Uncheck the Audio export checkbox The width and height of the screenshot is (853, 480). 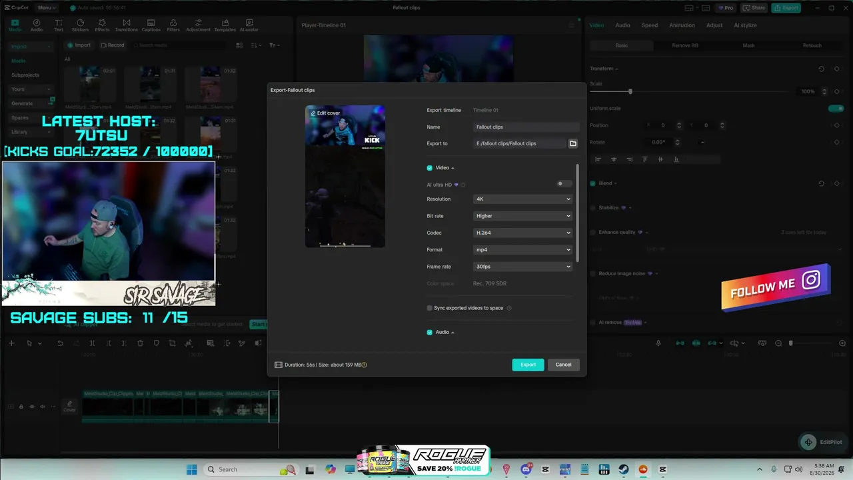tap(430, 332)
